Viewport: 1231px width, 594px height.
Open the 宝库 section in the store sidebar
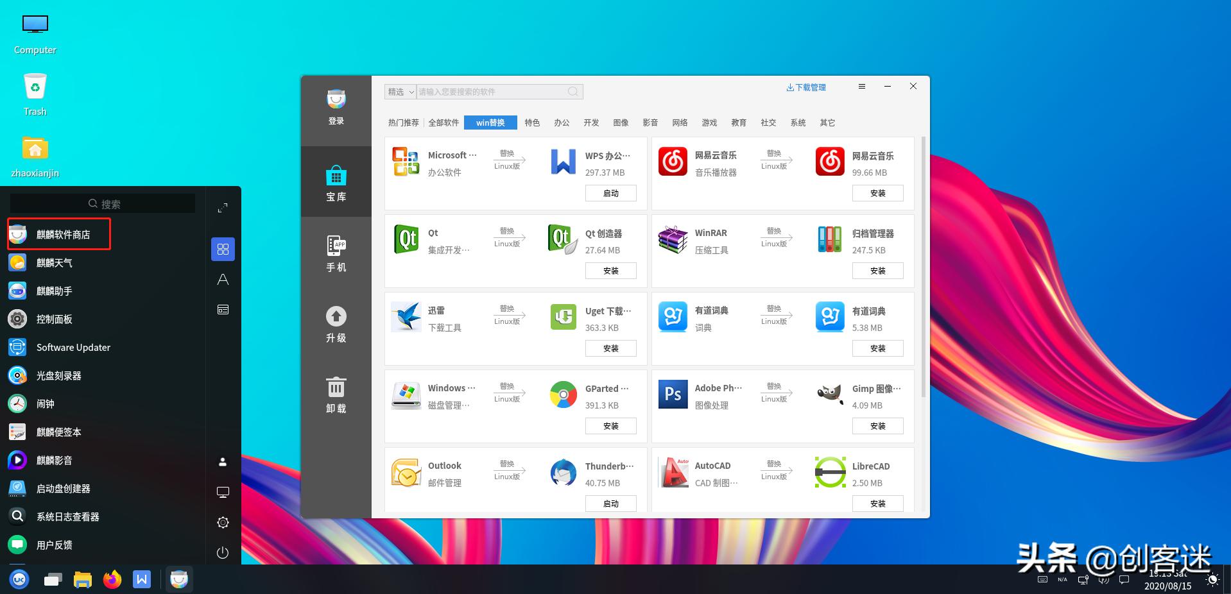[x=336, y=183]
